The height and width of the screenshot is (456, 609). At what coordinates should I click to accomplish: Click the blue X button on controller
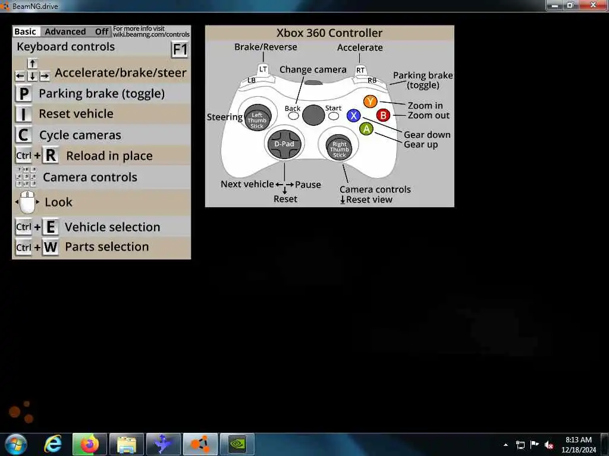[x=353, y=115]
